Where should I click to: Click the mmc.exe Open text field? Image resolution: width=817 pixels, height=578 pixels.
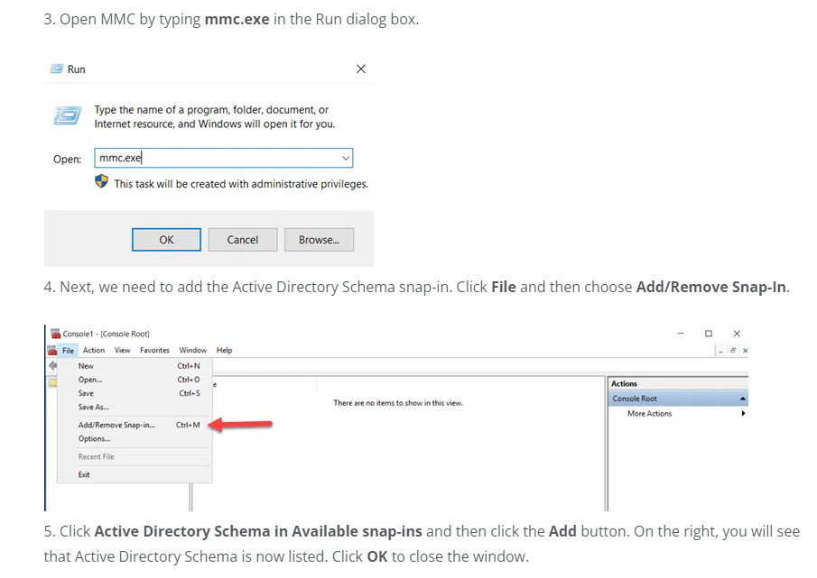(217, 159)
